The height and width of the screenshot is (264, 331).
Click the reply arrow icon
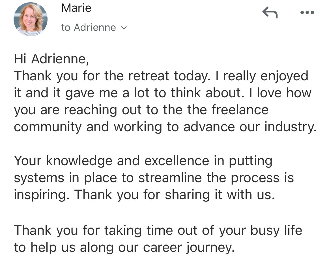[x=270, y=13]
